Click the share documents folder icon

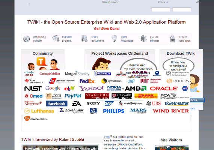[x=84, y=38]
